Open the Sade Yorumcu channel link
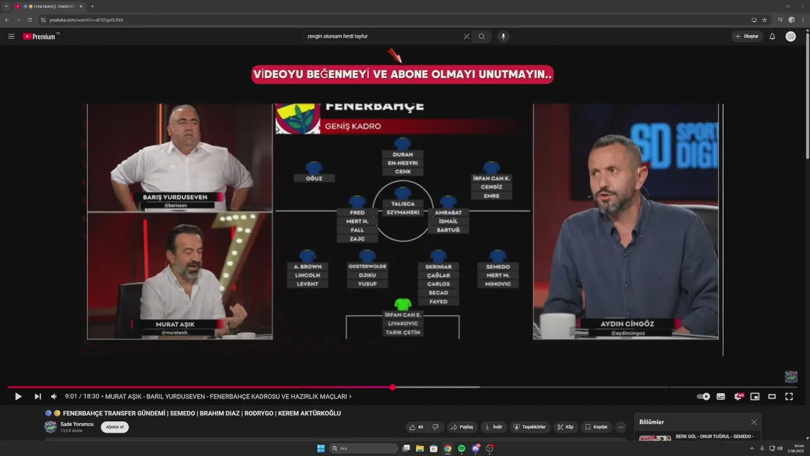 pyautogui.click(x=77, y=424)
